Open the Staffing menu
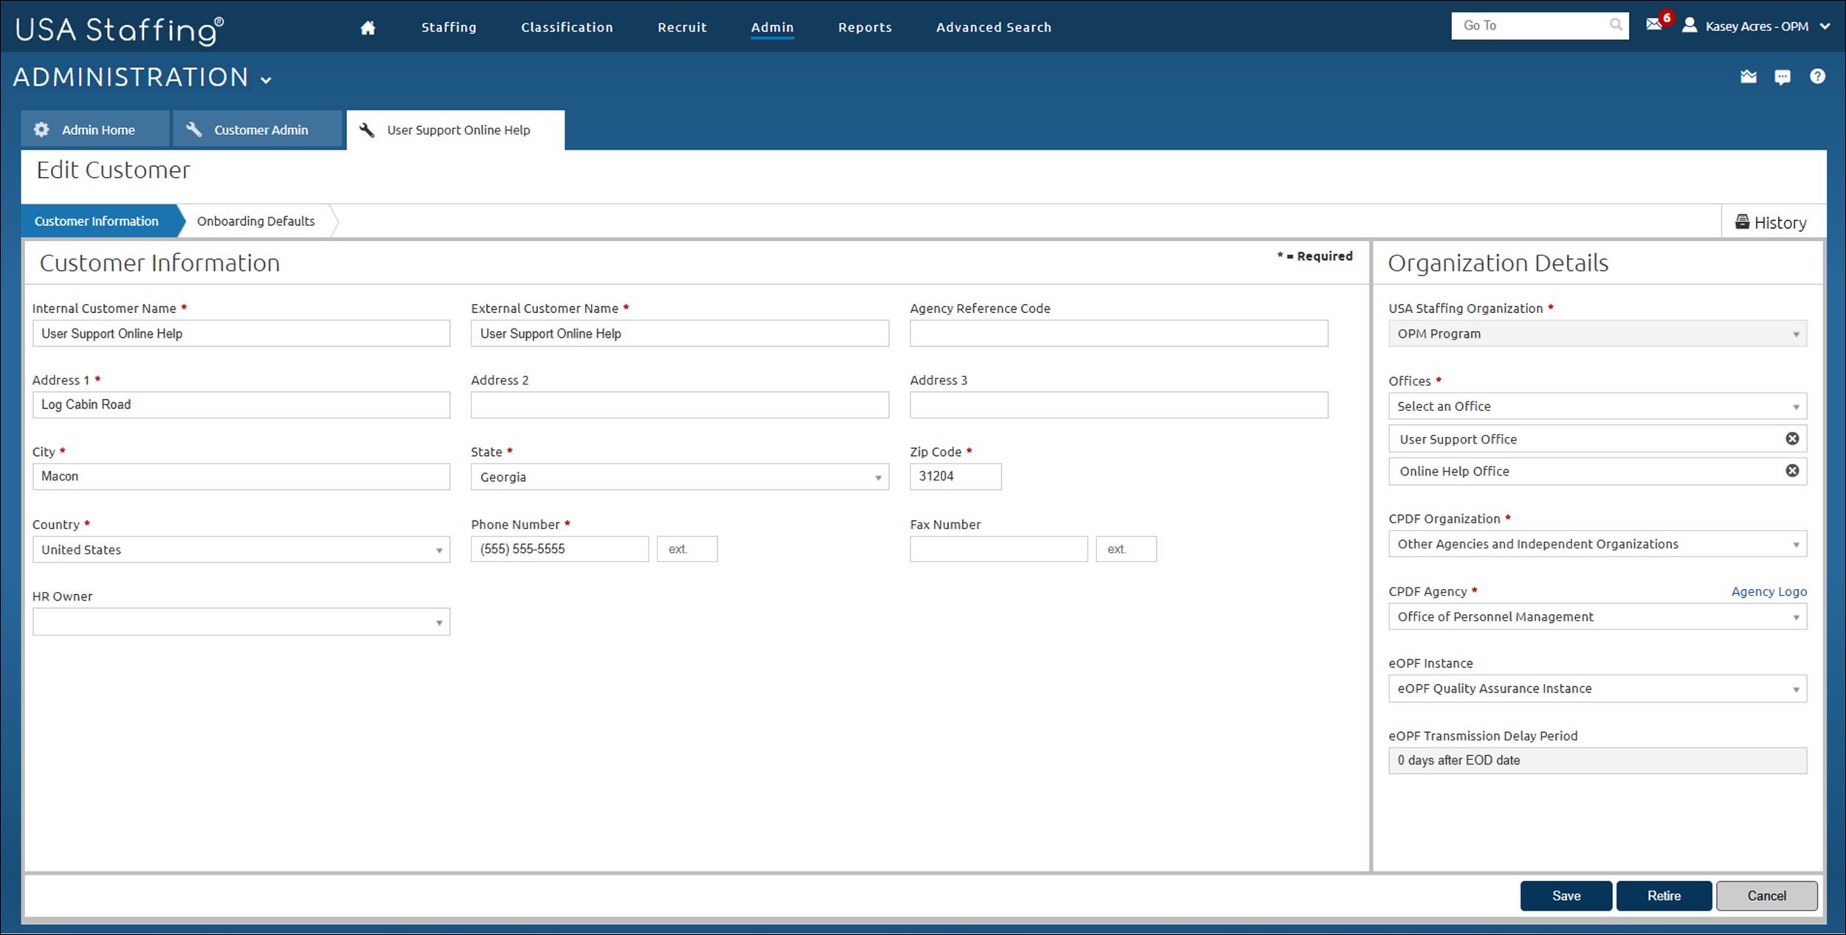Screen dimensions: 1846x935 point(449,27)
